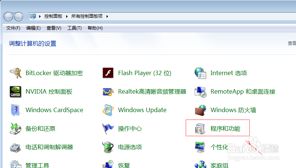Screen dimensions: 296x168
Task: Open the NVIDIA 控制面板 link
Action: click(x=49, y=91)
